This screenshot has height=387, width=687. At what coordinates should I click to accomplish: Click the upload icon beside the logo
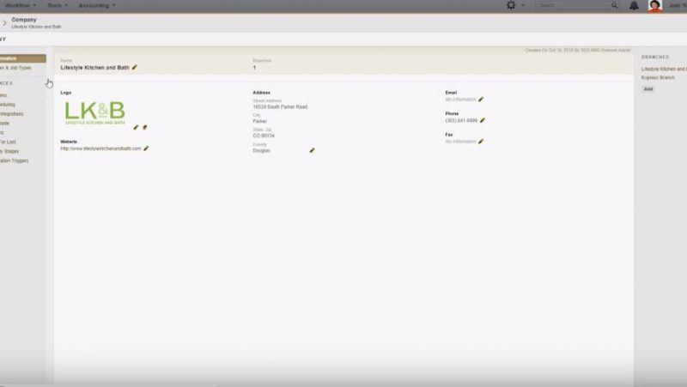pyautogui.click(x=144, y=127)
